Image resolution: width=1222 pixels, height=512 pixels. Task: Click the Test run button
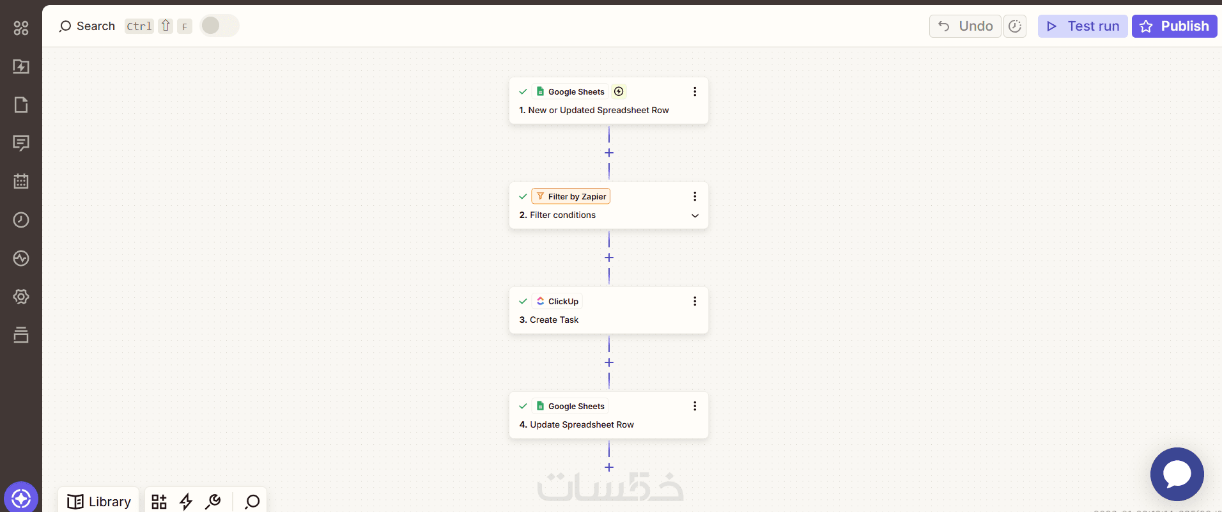[x=1083, y=26]
